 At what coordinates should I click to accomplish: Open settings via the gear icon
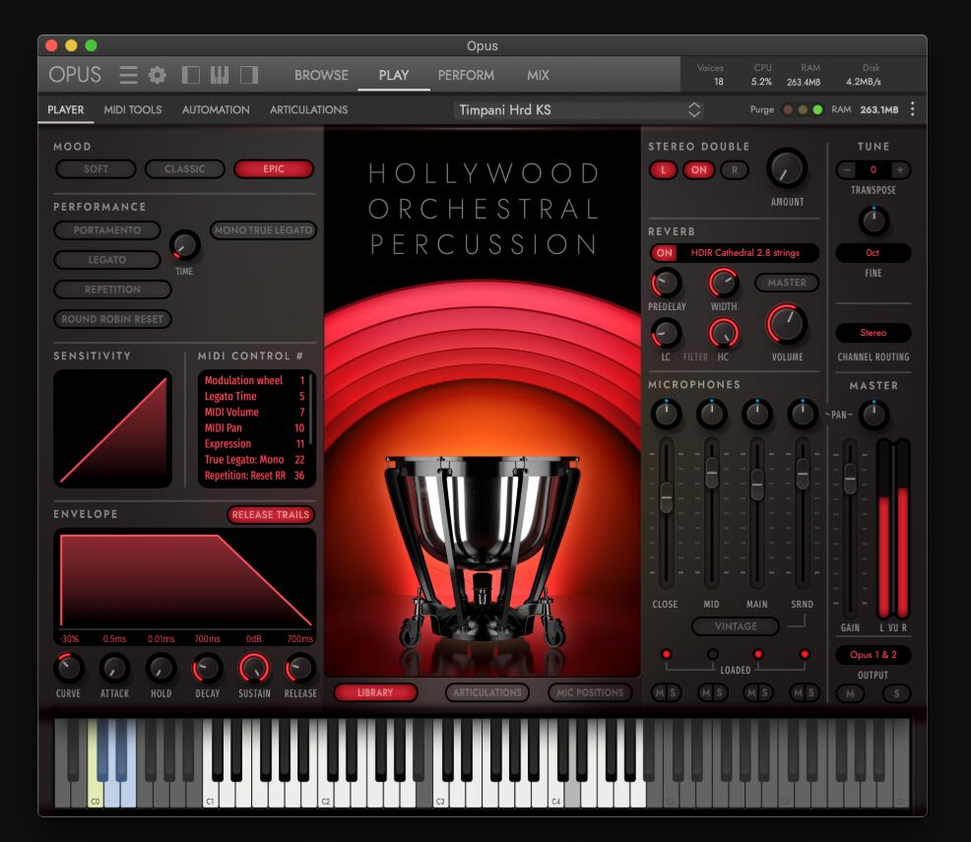pyautogui.click(x=158, y=75)
